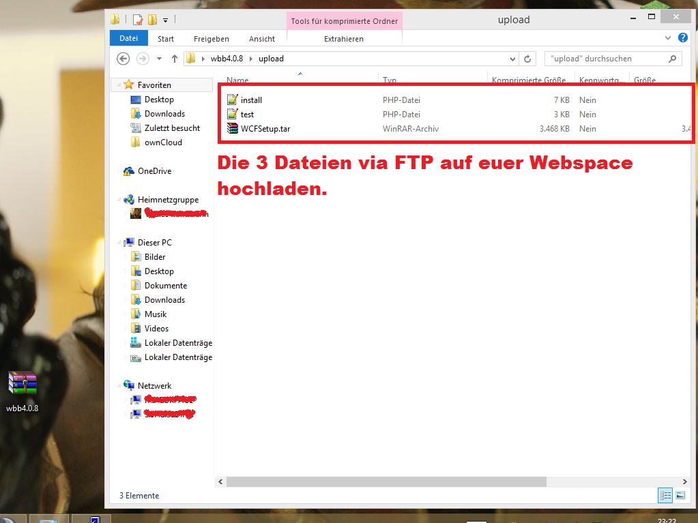Screen dimensions: 698x523
Task: Select the WCFSetup.tar archive file
Action: point(265,129)
